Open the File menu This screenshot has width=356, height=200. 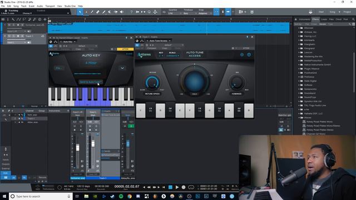[3, 6]
